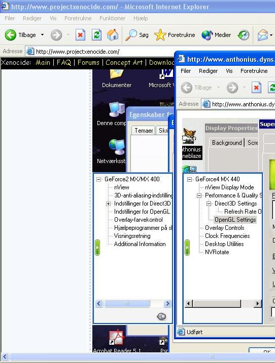
Task: Open the Hjælp menu
Action: [x=141, y=18]
